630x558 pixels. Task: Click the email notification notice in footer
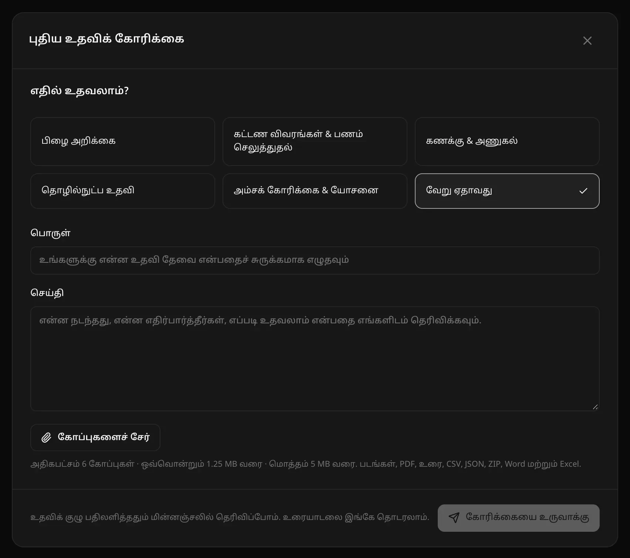(x=230, y=517)
